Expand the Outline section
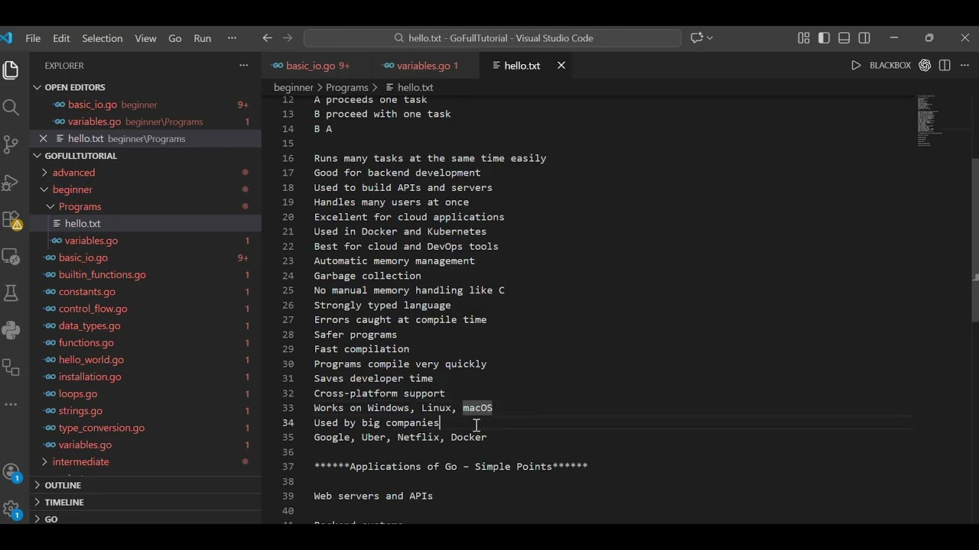The width and height of the screenshot is (979, 550). click(x=63, y=485)
